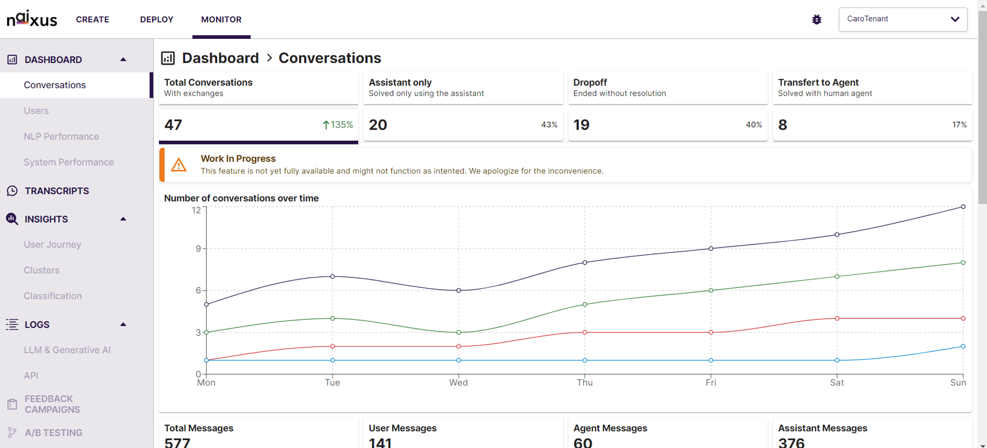Click the Work In Progress notice heading

[x=238, y=159]
